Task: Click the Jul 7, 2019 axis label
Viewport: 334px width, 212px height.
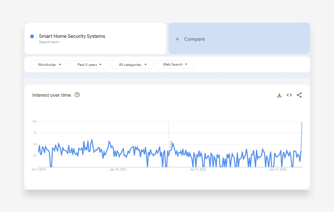Action: 38,170
